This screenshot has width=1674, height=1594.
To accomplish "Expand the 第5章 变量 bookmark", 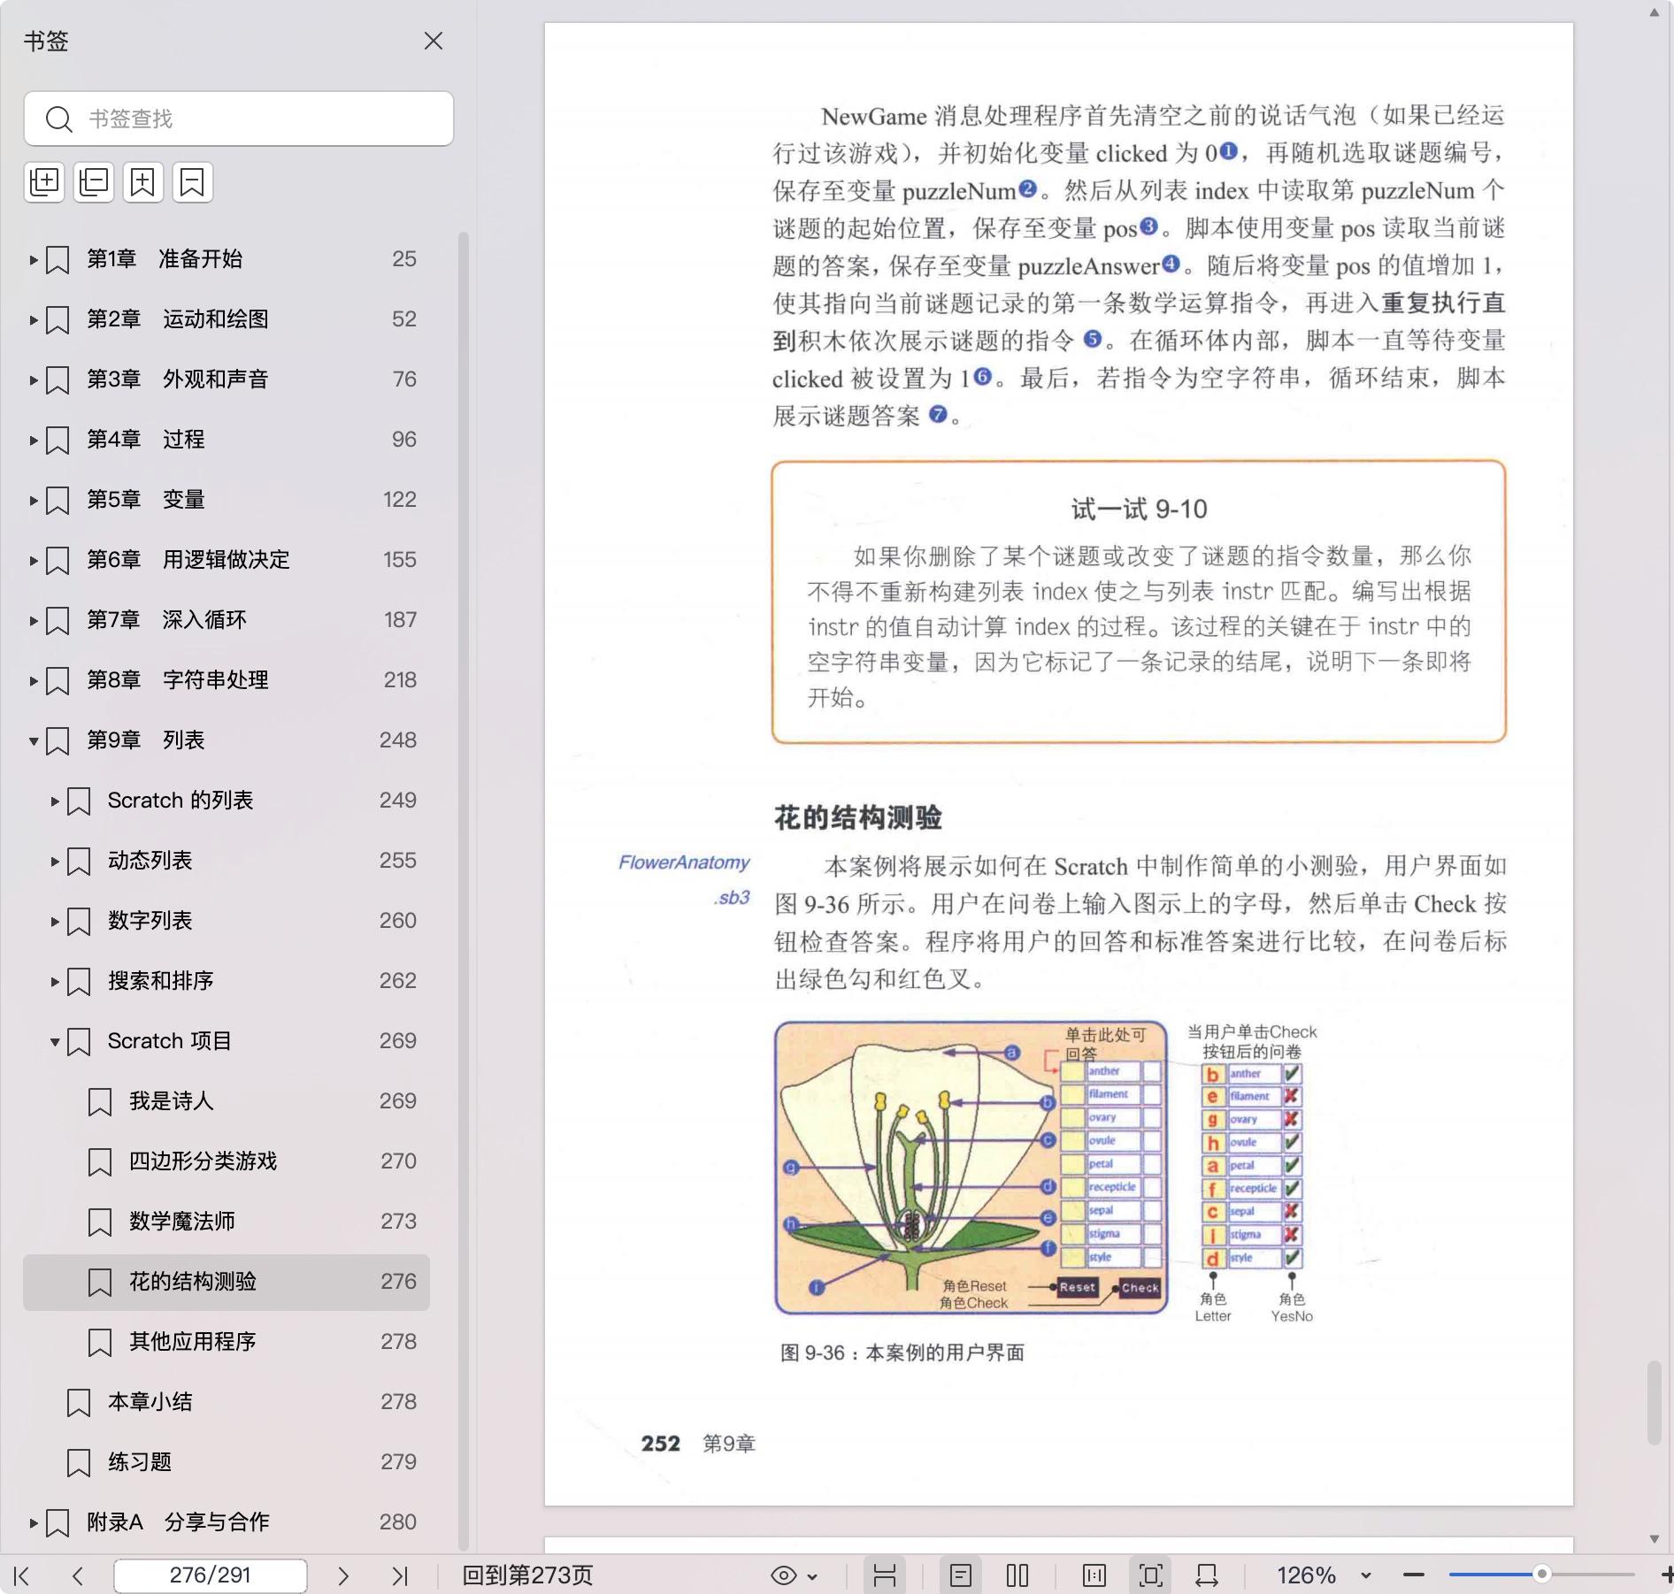I will click(x=34, y=500).
